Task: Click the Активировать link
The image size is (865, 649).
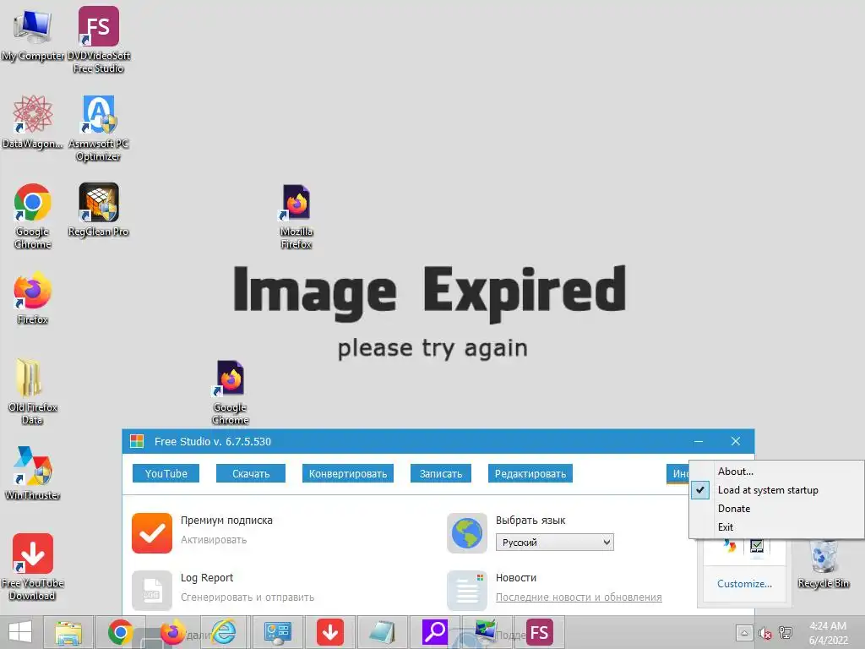Action: pos(214,540)
